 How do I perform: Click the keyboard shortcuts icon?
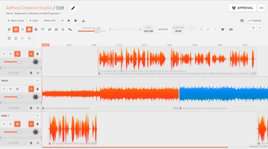231,29
